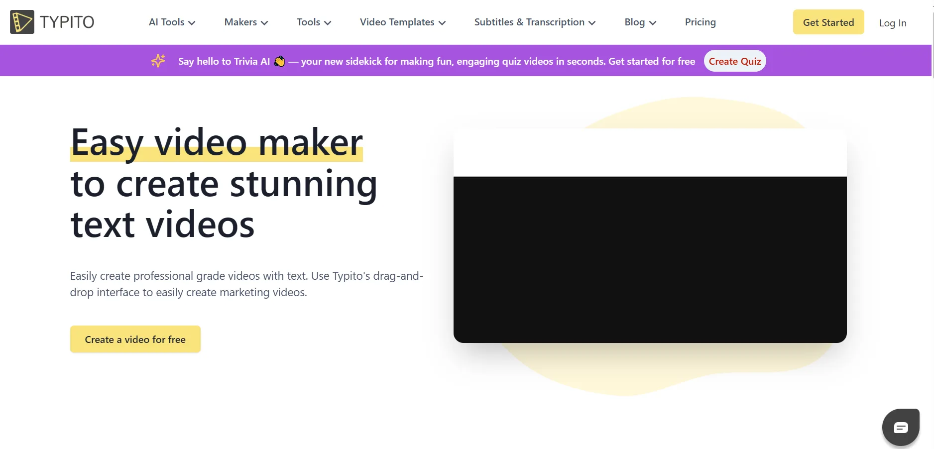The image size is (934, 449).
Task: Click the Trivia AI banner message
Action: 437,61
